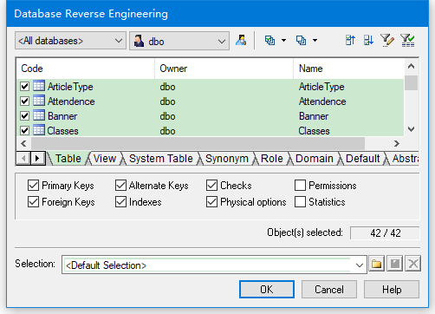The height and width of the screenshot is (314, 435).
Task: Click the Code column header
Action: click(86, 69)
